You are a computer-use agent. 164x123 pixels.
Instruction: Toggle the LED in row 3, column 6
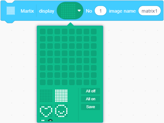(x=79, y=46)
